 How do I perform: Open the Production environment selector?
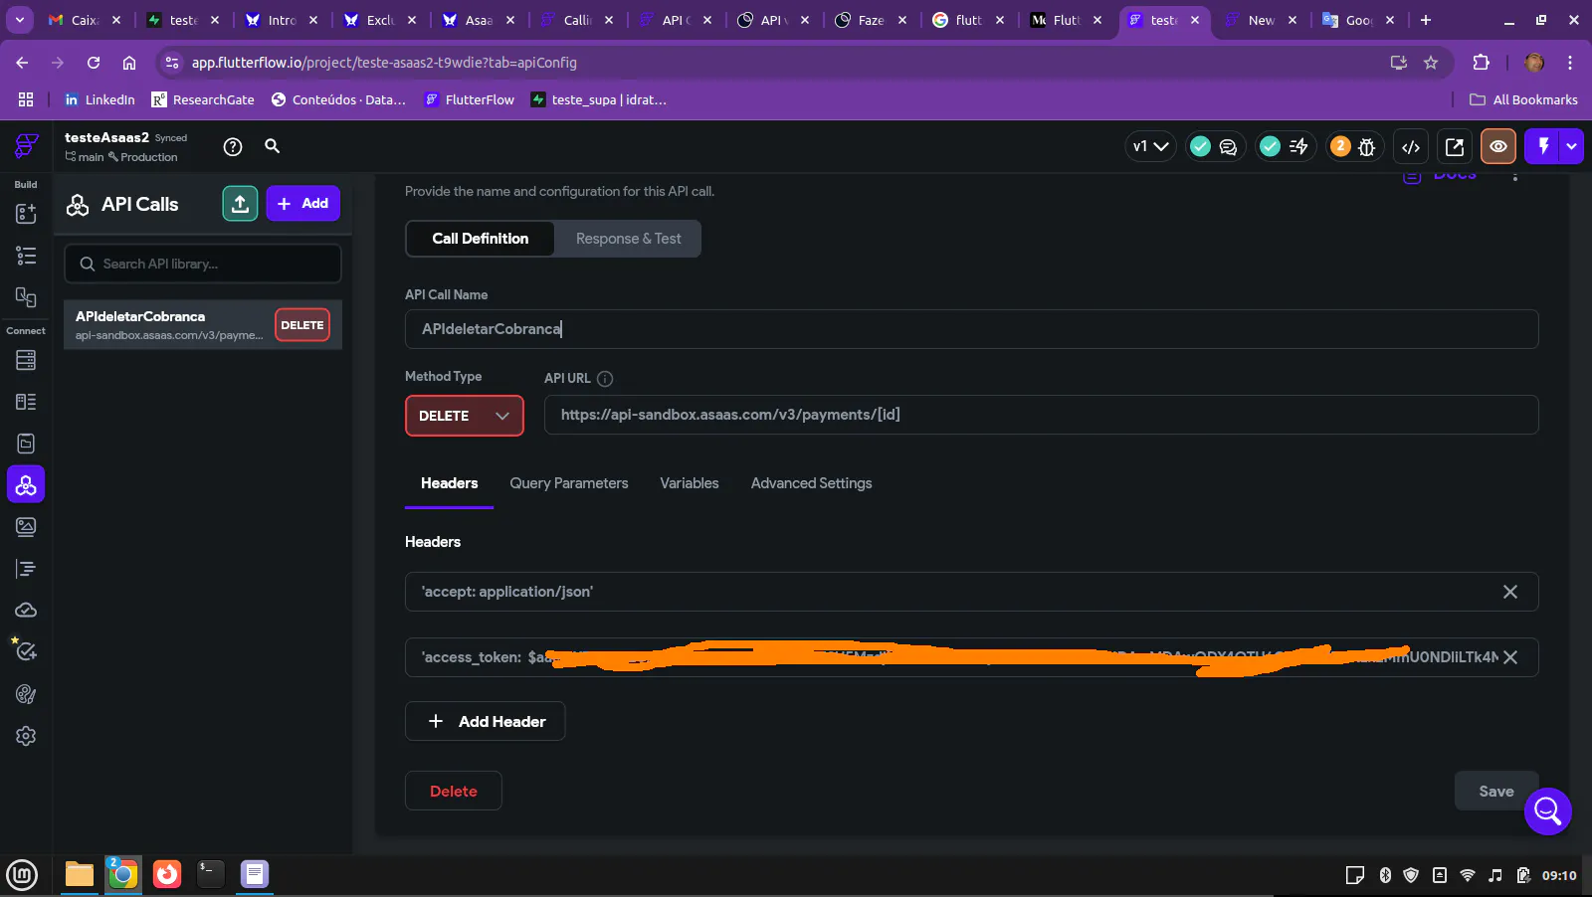[x=142, y=157]
